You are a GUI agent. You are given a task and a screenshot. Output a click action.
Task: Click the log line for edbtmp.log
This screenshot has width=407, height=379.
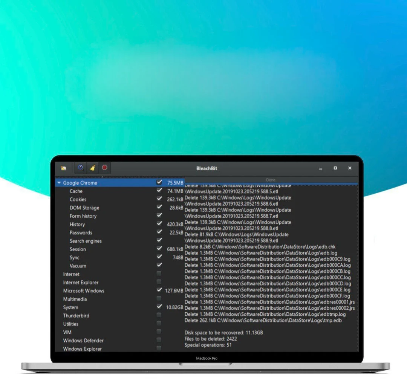265,314
